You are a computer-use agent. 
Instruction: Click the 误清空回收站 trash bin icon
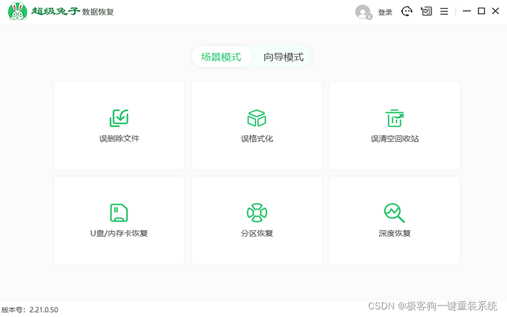394,118
